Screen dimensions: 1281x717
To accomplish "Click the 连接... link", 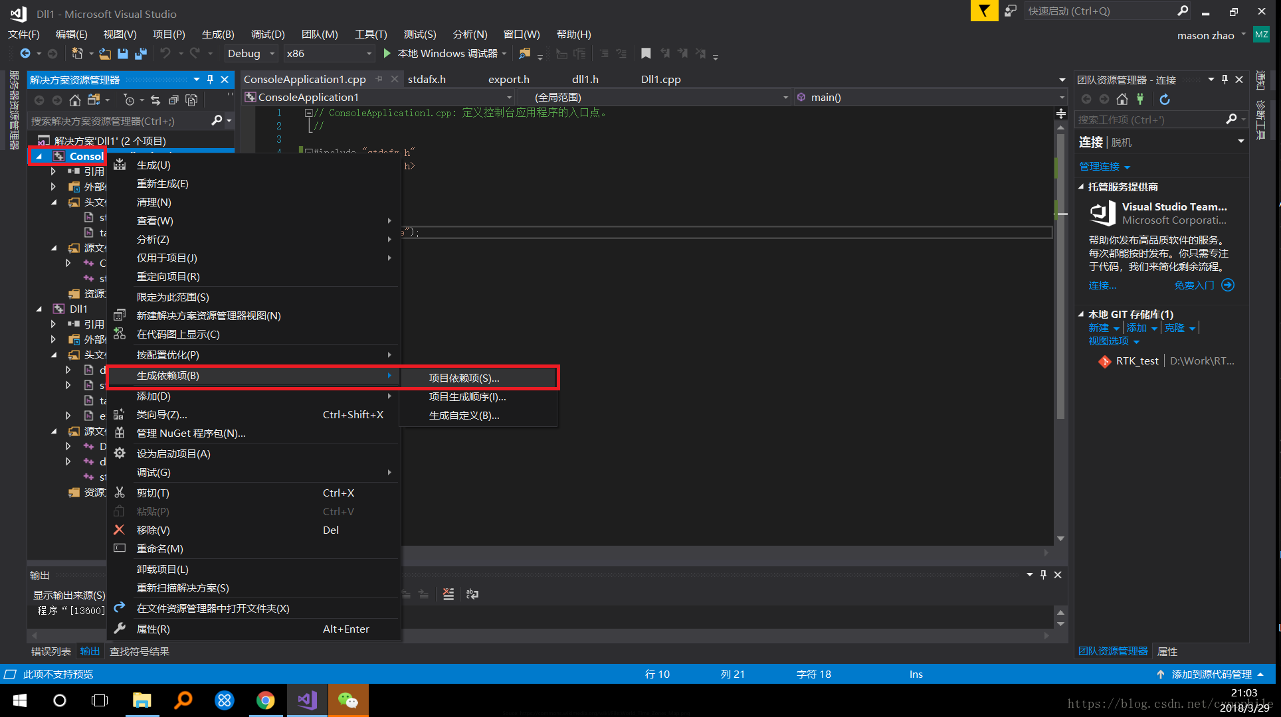I will 1102,285.
